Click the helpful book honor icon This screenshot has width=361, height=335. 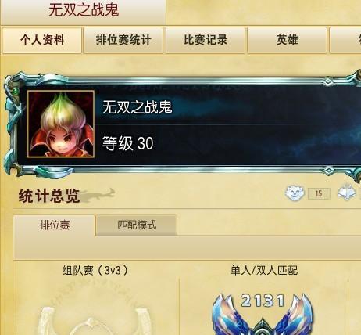pos(347,193)
